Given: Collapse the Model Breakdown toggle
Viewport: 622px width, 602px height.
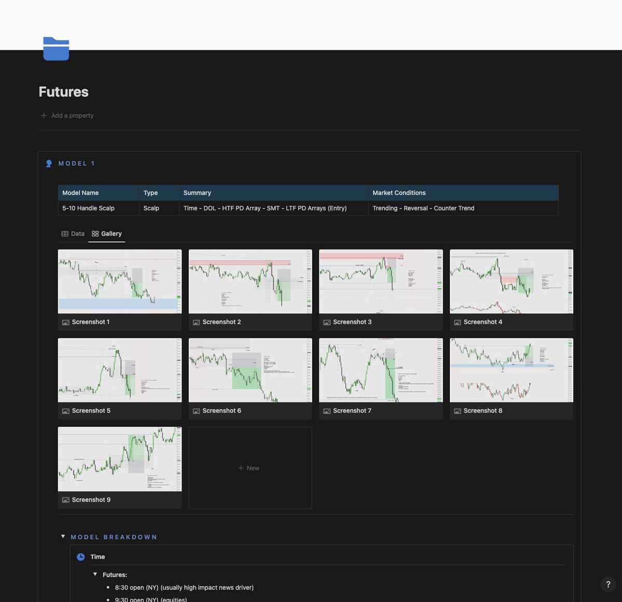Looking at the screenshot, I should point(63,537).
